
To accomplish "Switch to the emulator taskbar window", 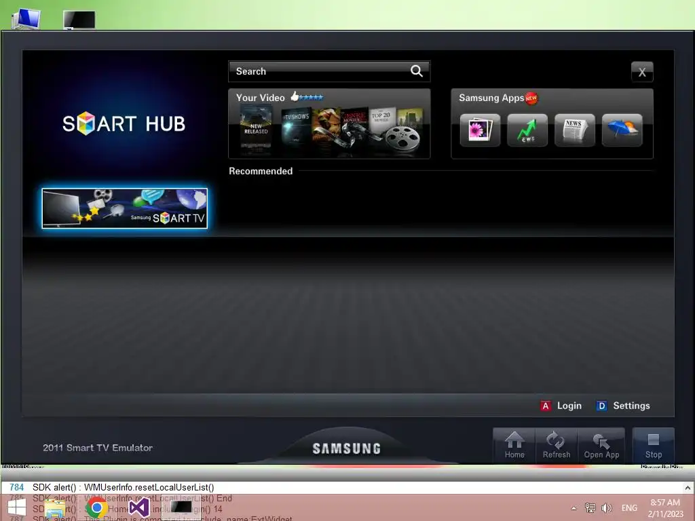I will [181, 507].
